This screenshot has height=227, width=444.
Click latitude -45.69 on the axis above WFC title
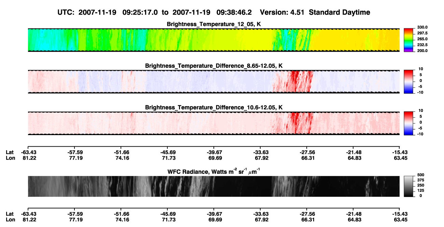point(167,152)
